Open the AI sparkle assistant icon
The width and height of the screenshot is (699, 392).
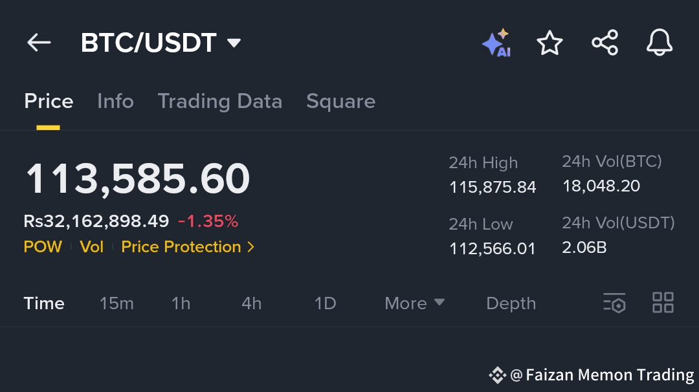496,43
